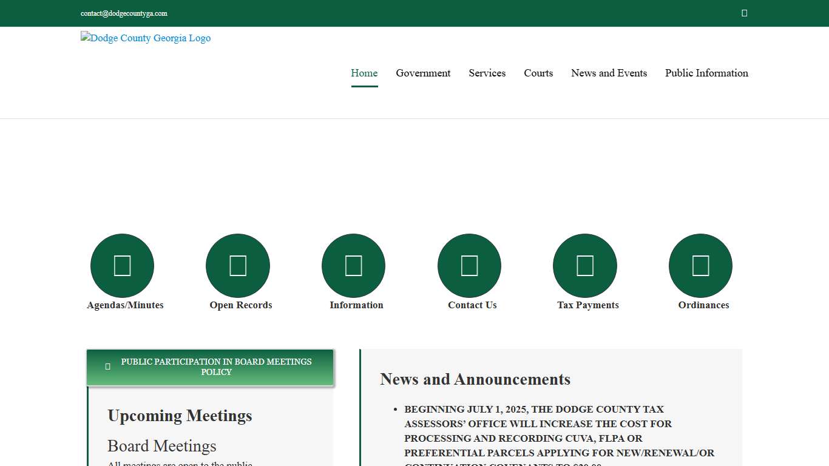Click the News and Announcements heading

point(475,379)
